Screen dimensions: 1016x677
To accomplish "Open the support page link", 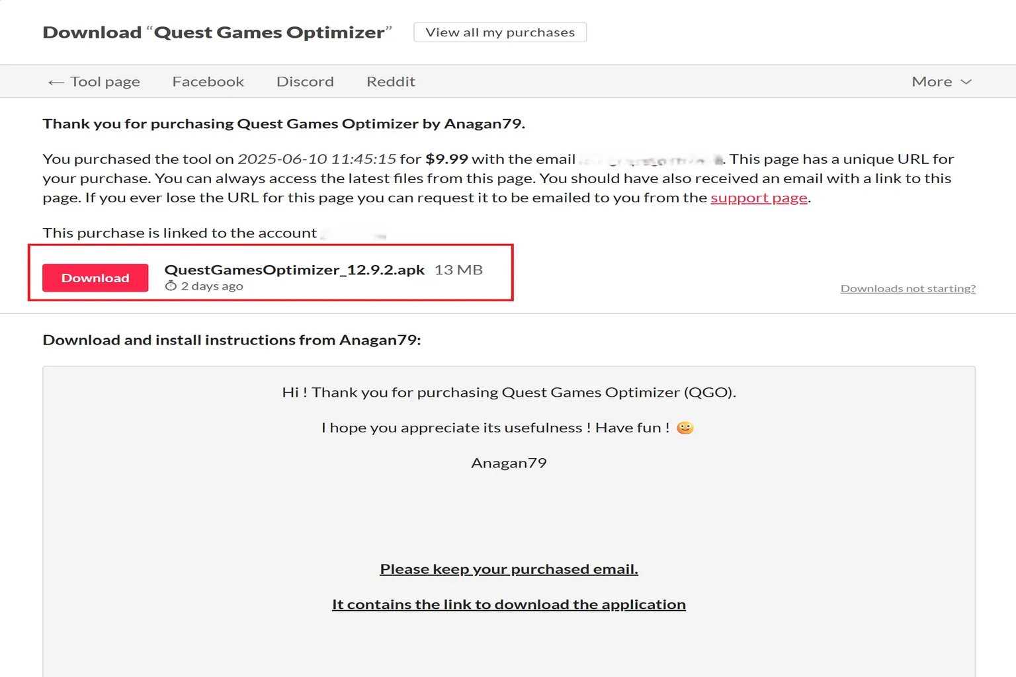I will point(758,197).
